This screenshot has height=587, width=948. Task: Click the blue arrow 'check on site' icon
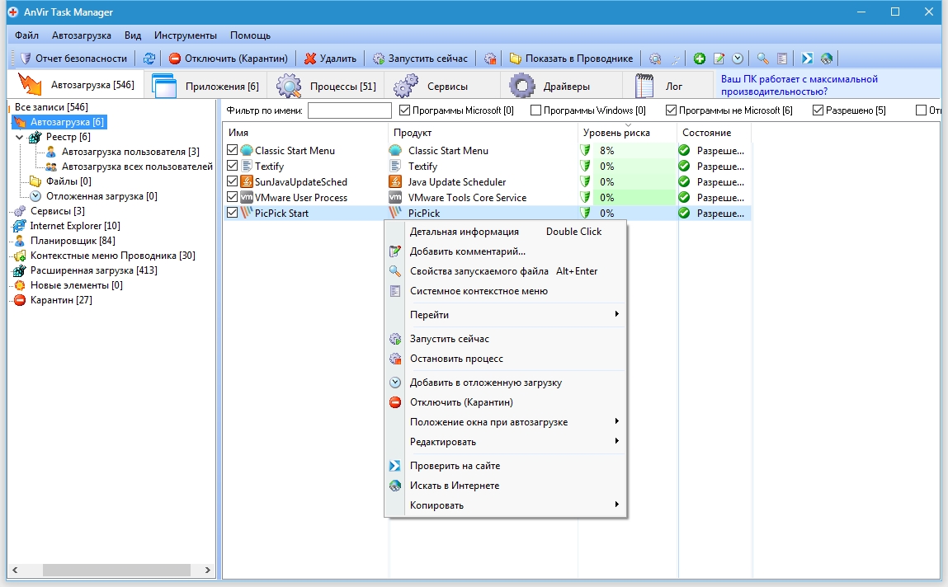coord(807,58)
